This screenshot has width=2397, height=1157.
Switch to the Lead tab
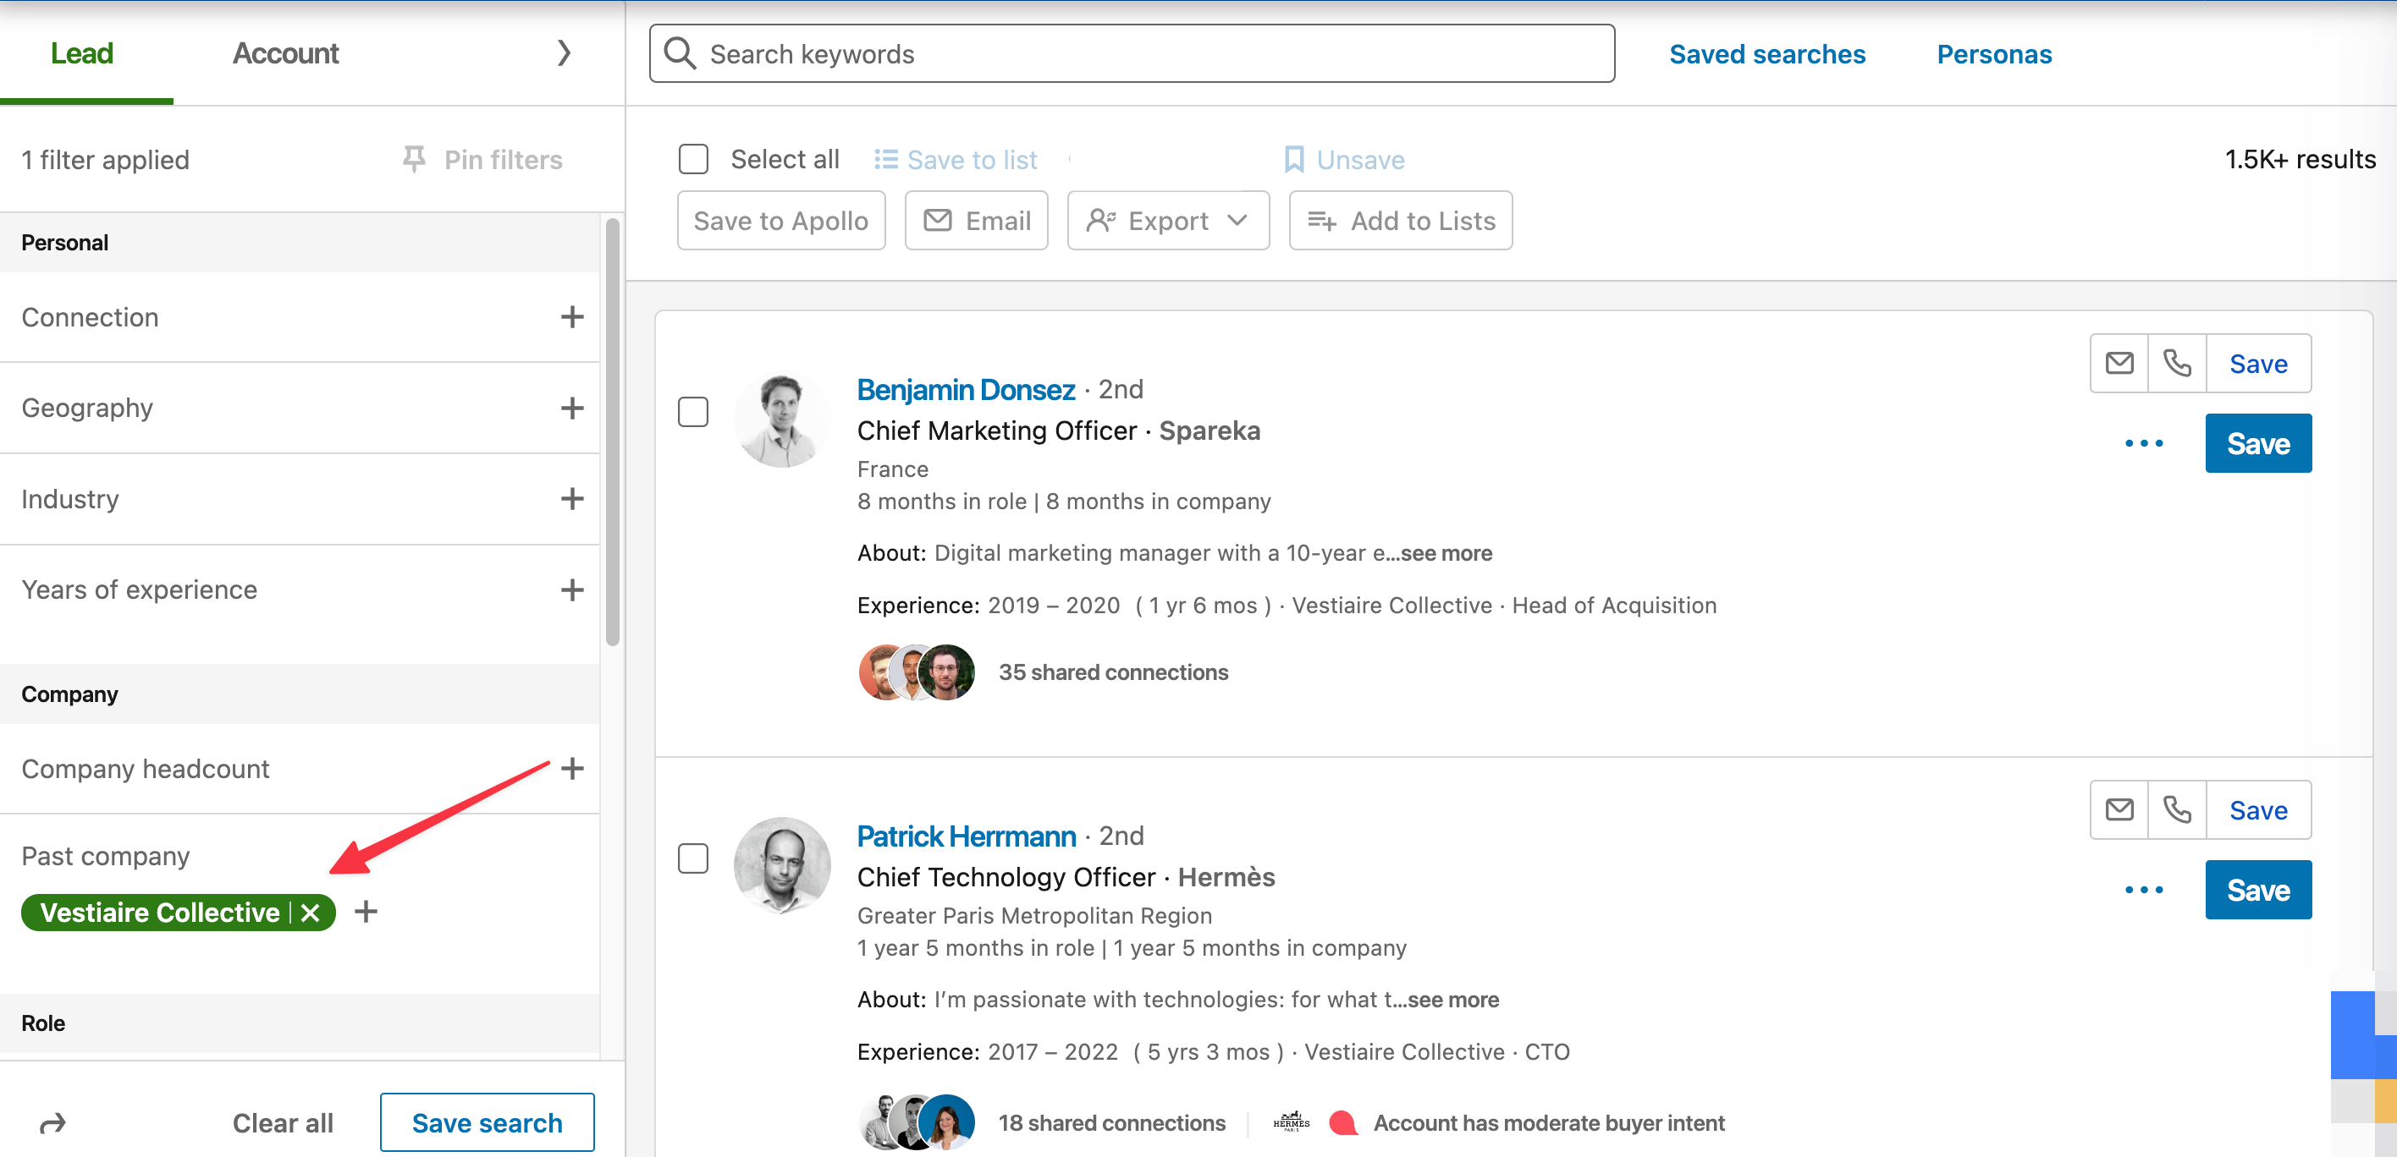click(x=82, y=53)
